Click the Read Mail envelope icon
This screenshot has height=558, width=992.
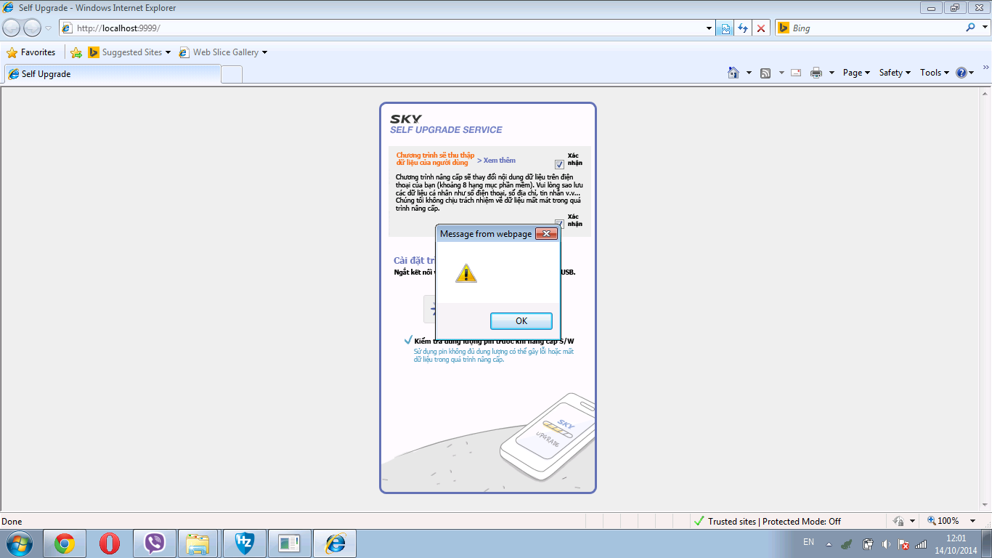point(796,73)
